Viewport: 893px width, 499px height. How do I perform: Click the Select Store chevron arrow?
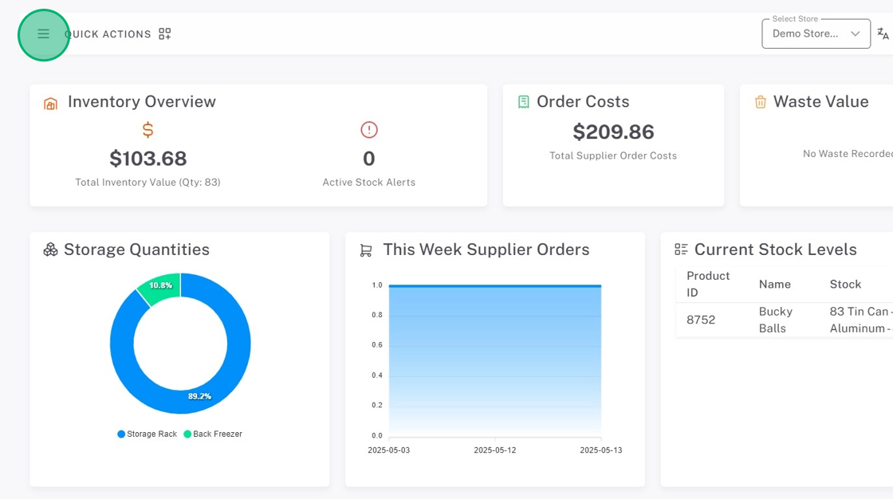[856, 34]
